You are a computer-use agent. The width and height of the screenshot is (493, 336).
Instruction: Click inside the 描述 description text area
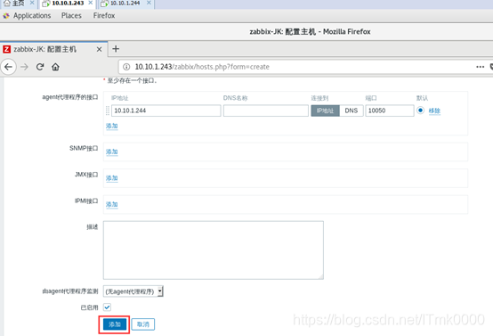(x=214, y=250)
